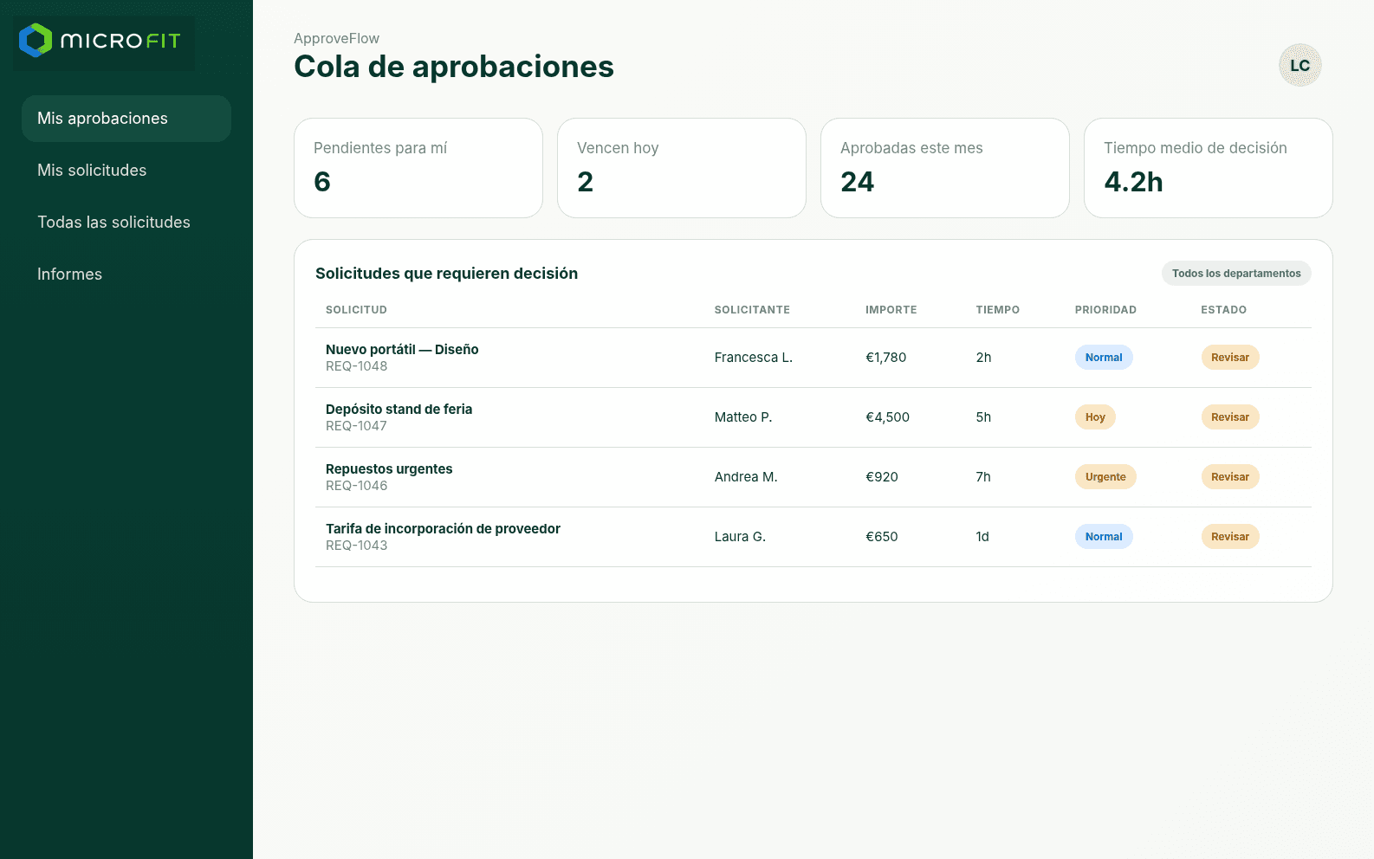Click requester Francesca L.

tap(754, 358)
